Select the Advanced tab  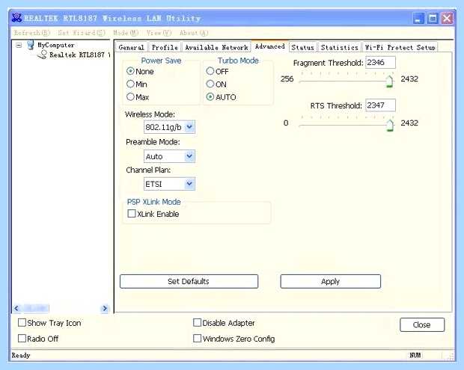(270, 46)
